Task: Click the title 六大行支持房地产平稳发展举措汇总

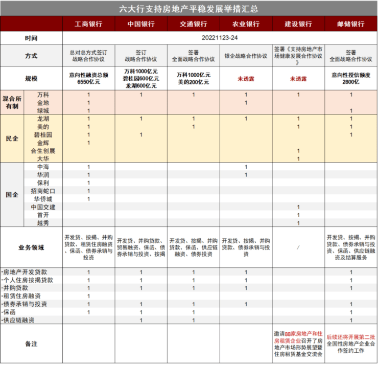Action: pos(188,9)
